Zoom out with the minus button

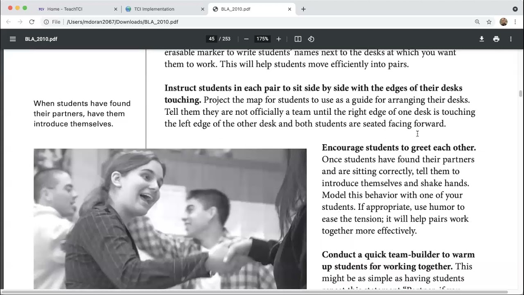[246, 39]
